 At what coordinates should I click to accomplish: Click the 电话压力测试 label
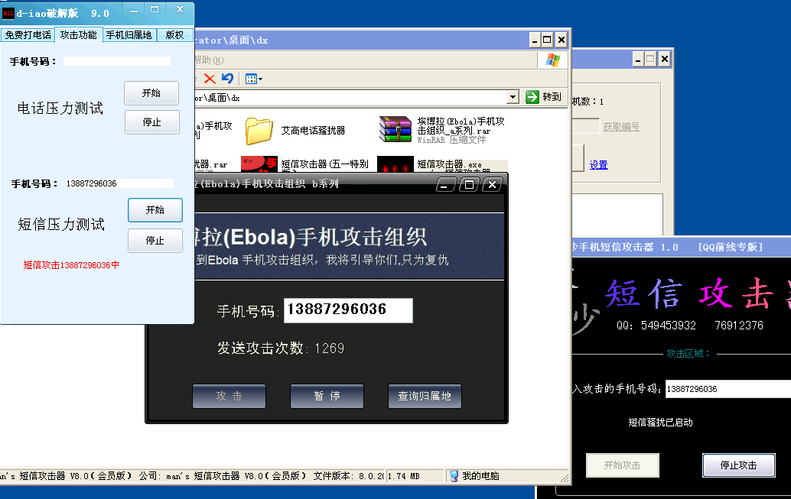(x=60, y=108)
